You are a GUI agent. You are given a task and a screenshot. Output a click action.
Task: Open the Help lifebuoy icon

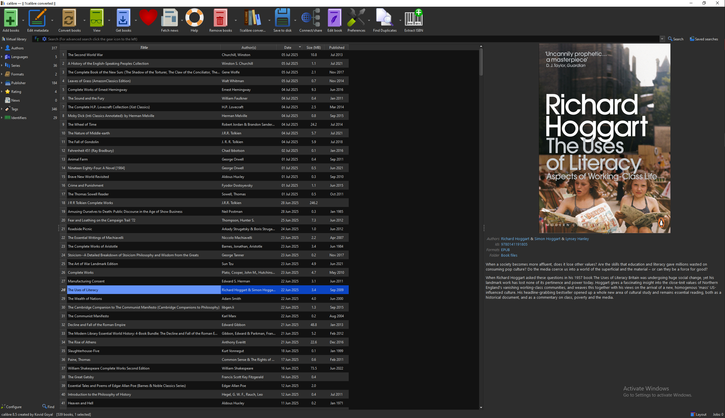point(194,18)
